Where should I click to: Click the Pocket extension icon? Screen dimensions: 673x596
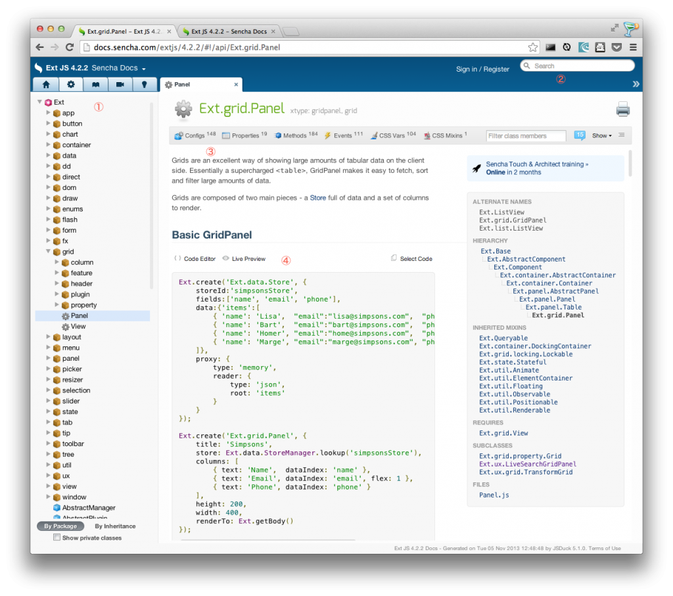(x=616, y=47)
